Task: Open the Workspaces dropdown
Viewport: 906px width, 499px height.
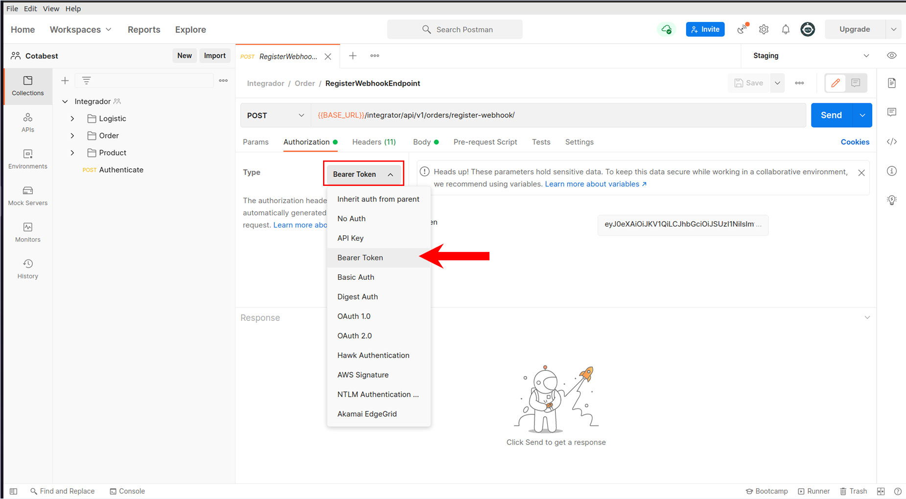Action: 81,29
